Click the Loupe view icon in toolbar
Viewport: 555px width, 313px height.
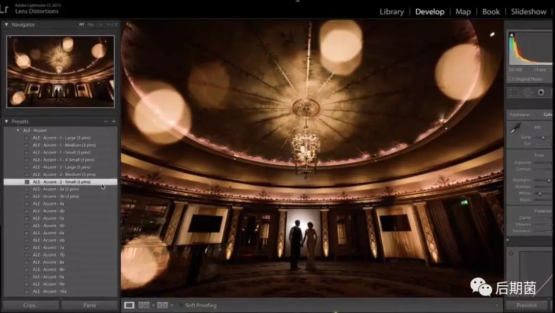[x=129, y=305]
